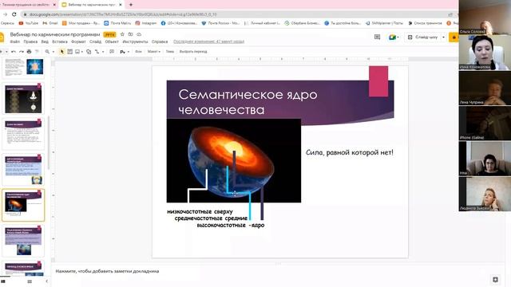Select the DNA slide thumbnail with black background

pyautogui.click(x=23, y=99)
